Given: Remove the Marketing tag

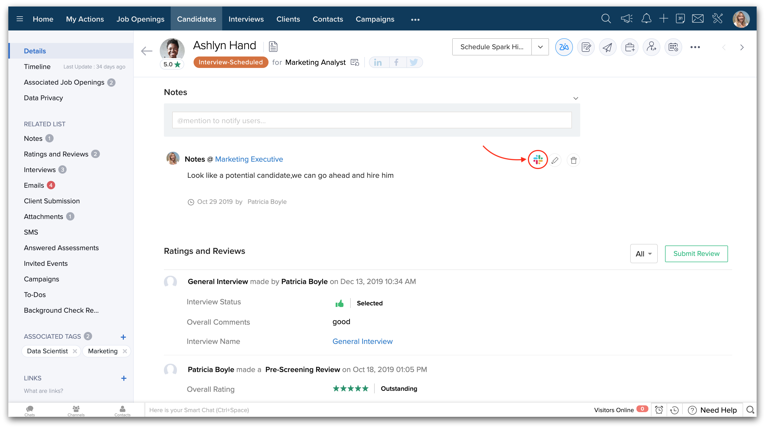Looking at the screenshot, I should pyautogui.click(x=125, y=351).
